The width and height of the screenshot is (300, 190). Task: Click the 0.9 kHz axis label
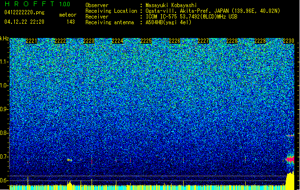[4, 109]
